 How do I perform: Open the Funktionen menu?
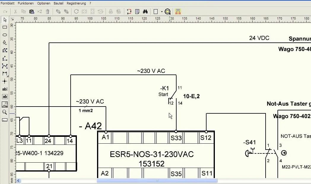[x=26, y=3]
